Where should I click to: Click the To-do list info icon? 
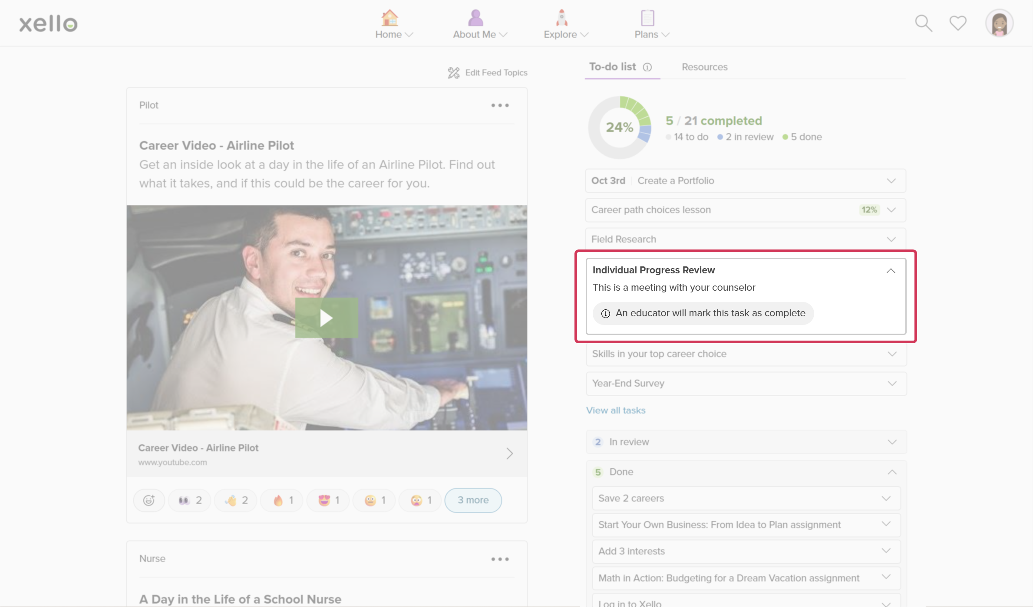point(647,67)
